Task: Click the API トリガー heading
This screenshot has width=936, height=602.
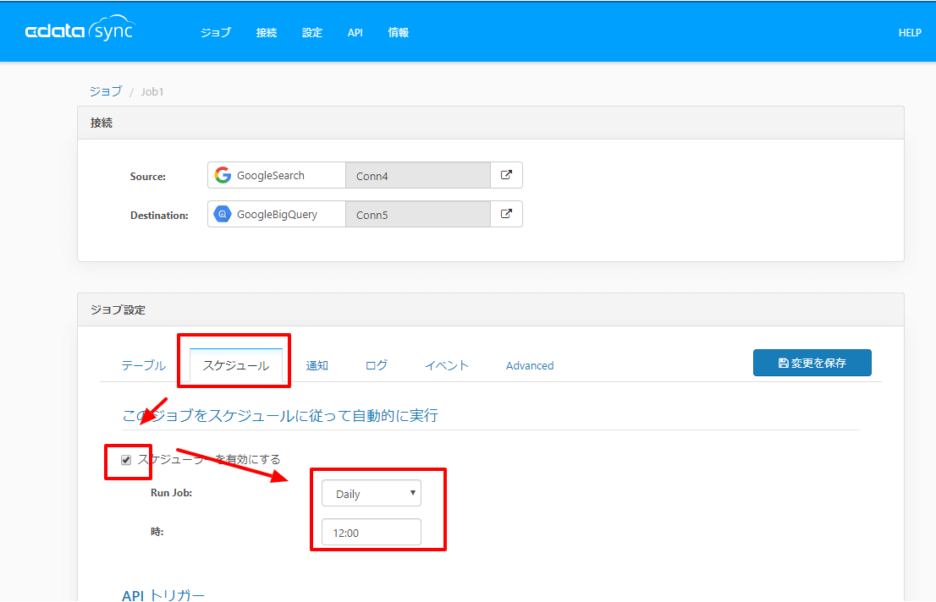Action: click(163, 595)
